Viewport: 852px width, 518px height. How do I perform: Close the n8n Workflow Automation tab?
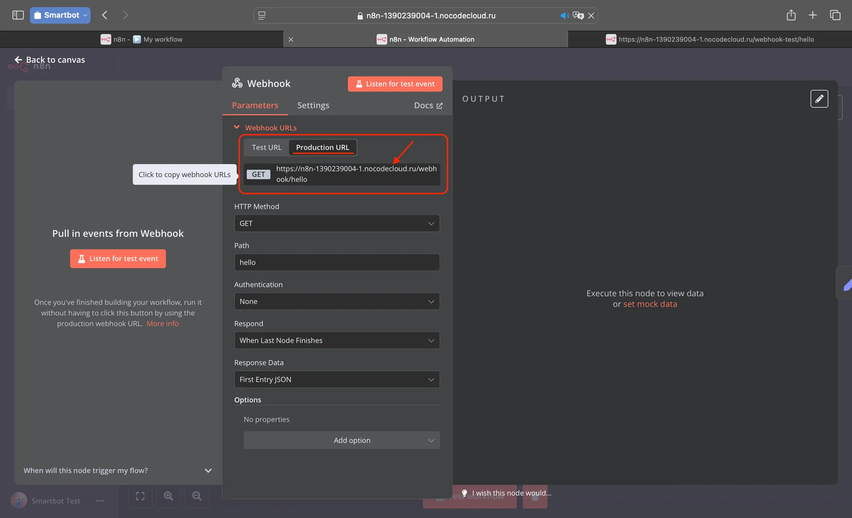click(x=291, y=39)
